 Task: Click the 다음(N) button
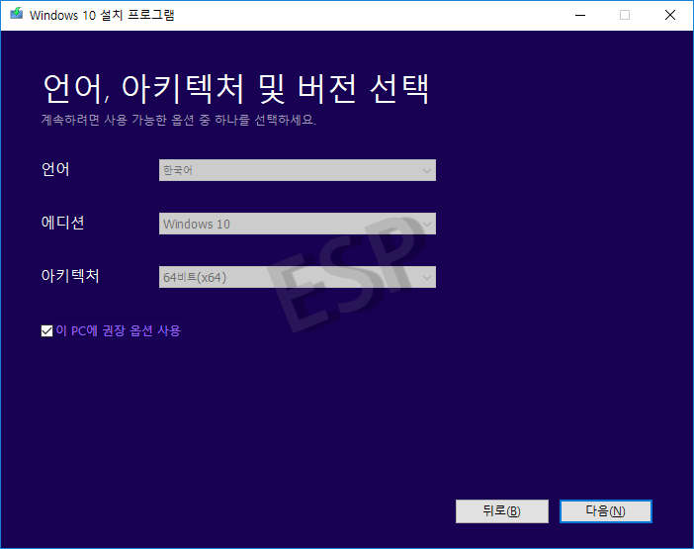(x=605, y=511)
